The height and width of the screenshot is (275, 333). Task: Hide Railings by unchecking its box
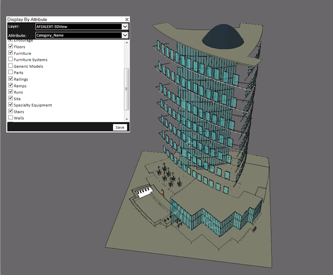coord(11,79)
